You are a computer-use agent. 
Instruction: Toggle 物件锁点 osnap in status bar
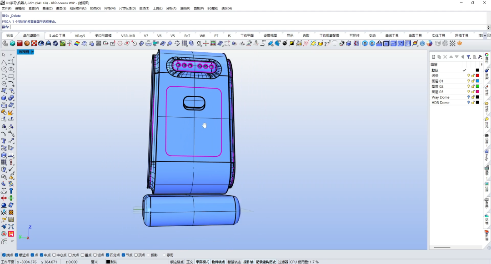point(218,262)
